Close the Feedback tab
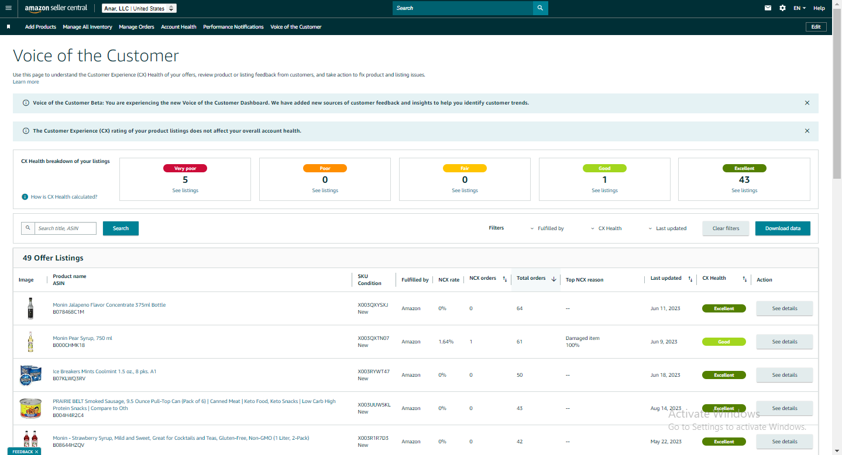This screenshot has height=455, width=842. [x=36, y=452]
